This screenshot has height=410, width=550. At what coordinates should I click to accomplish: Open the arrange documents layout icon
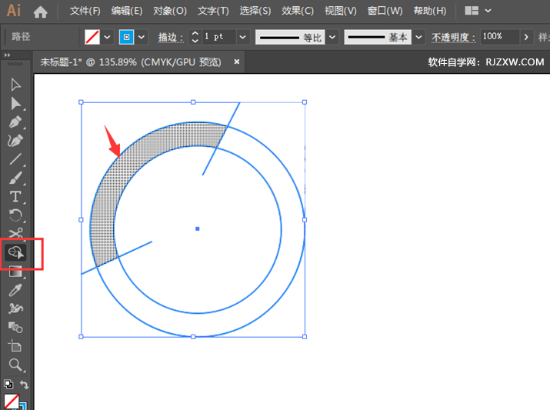click(x=472, y=11)
